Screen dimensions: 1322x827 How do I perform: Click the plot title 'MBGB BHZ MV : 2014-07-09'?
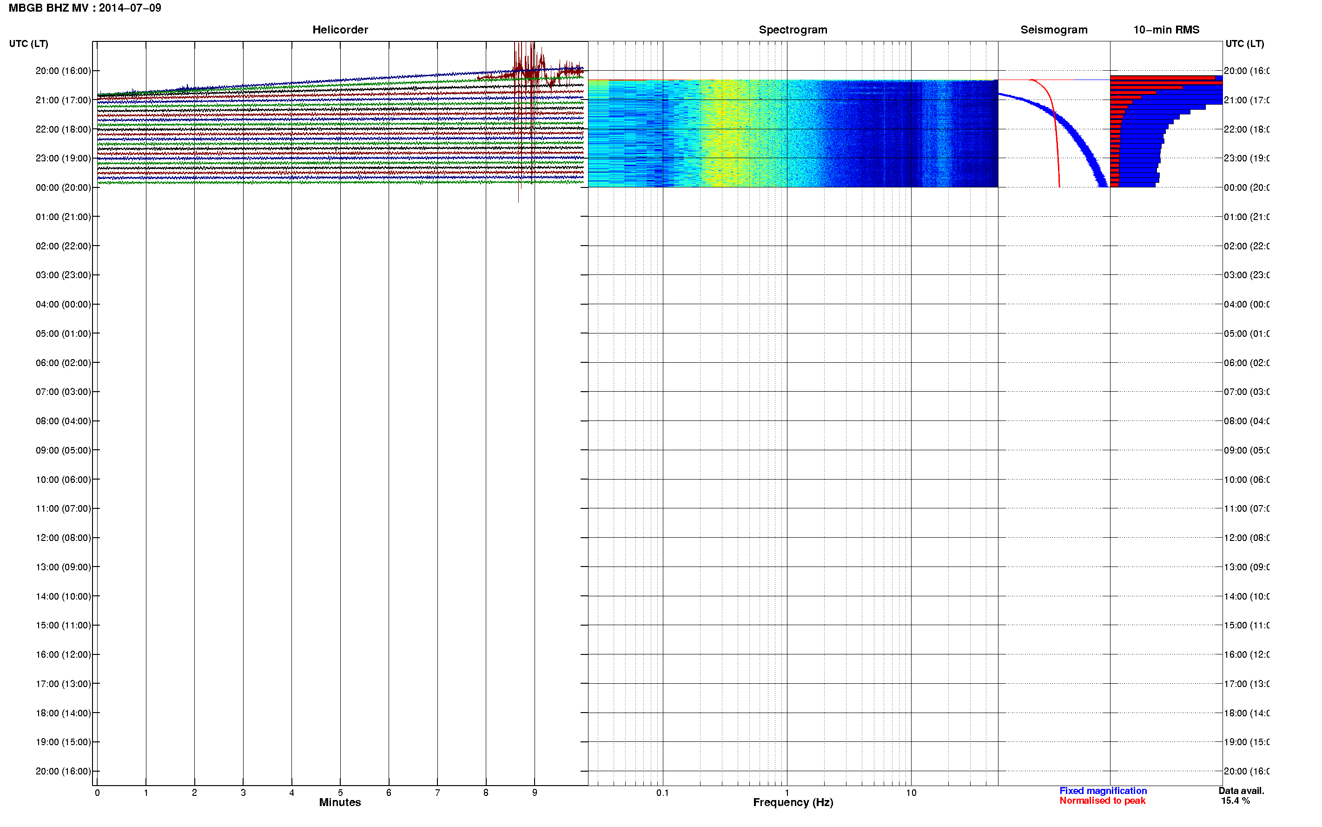[85, 7]
